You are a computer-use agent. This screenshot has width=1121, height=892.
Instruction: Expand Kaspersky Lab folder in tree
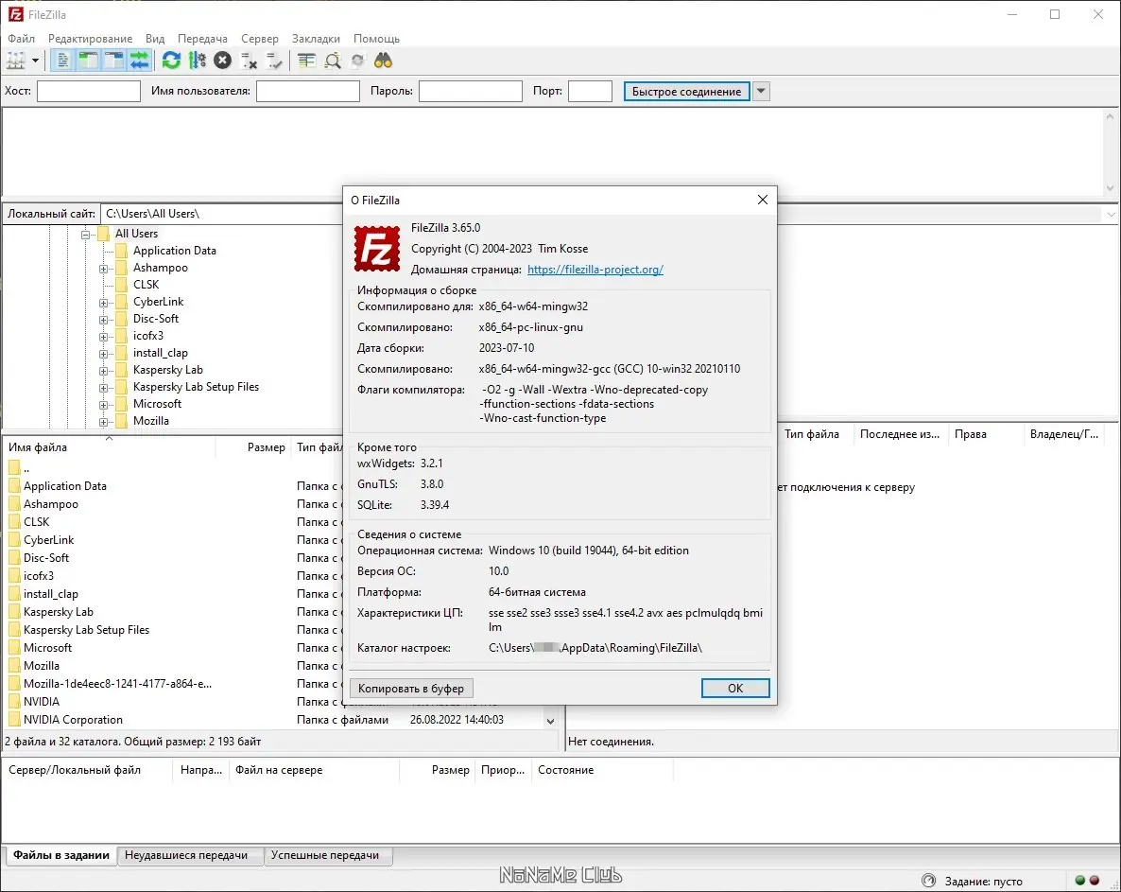(104, 371)
